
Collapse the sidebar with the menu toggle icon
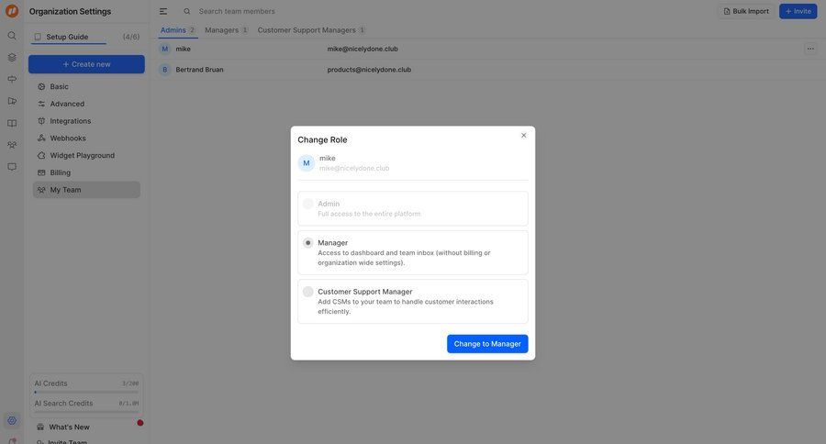coord(163,11)
